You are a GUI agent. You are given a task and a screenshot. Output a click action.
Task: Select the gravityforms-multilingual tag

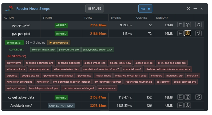58,76
